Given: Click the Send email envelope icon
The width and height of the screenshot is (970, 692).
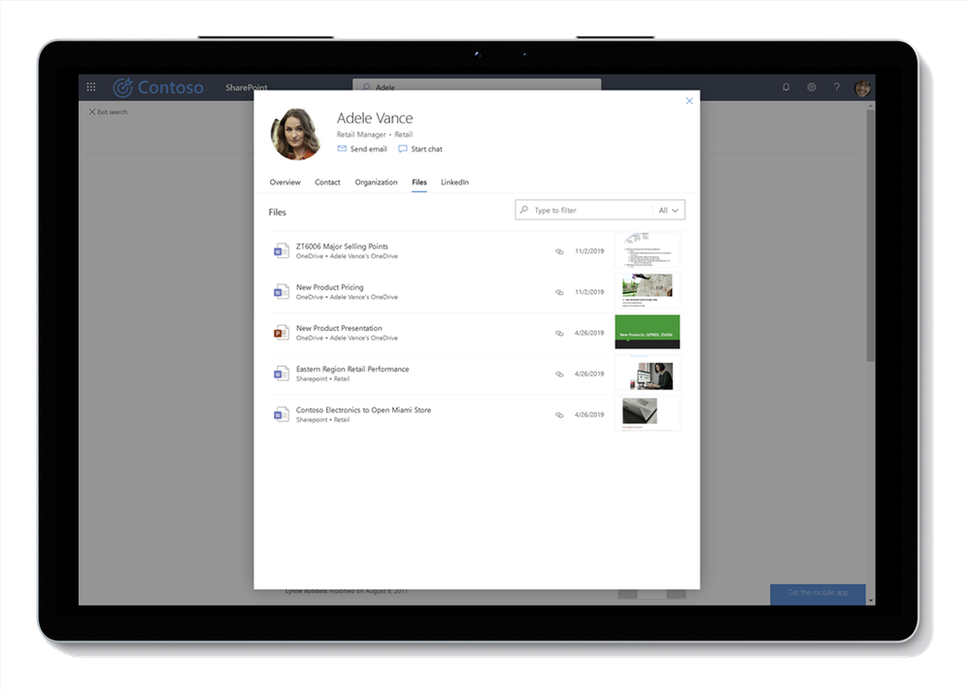Looking at the screenshot, I should (342, 148).
